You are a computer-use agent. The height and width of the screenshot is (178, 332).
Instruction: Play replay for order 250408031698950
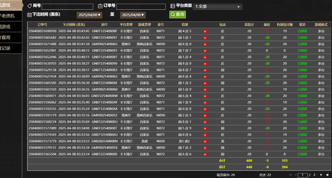[x=205, y=31]
